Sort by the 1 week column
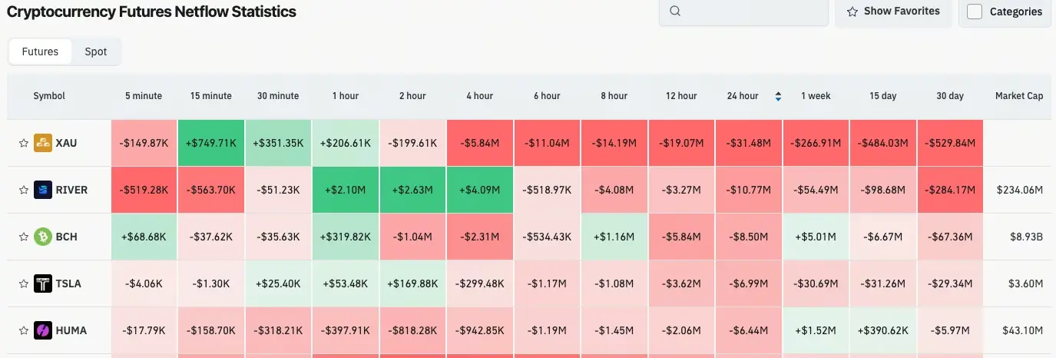Viewport: 1056px width, 358px height. tap(816, 96)
